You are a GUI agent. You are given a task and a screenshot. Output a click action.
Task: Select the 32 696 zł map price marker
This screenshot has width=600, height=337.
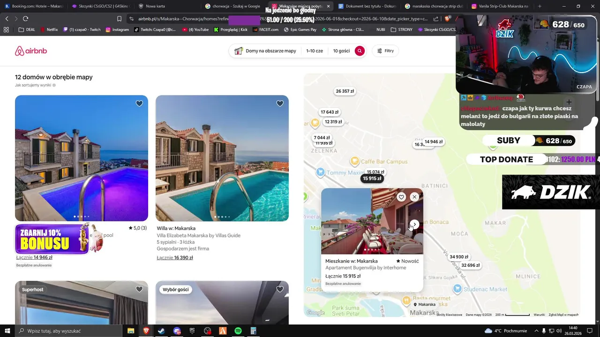[x=471, y=265]
